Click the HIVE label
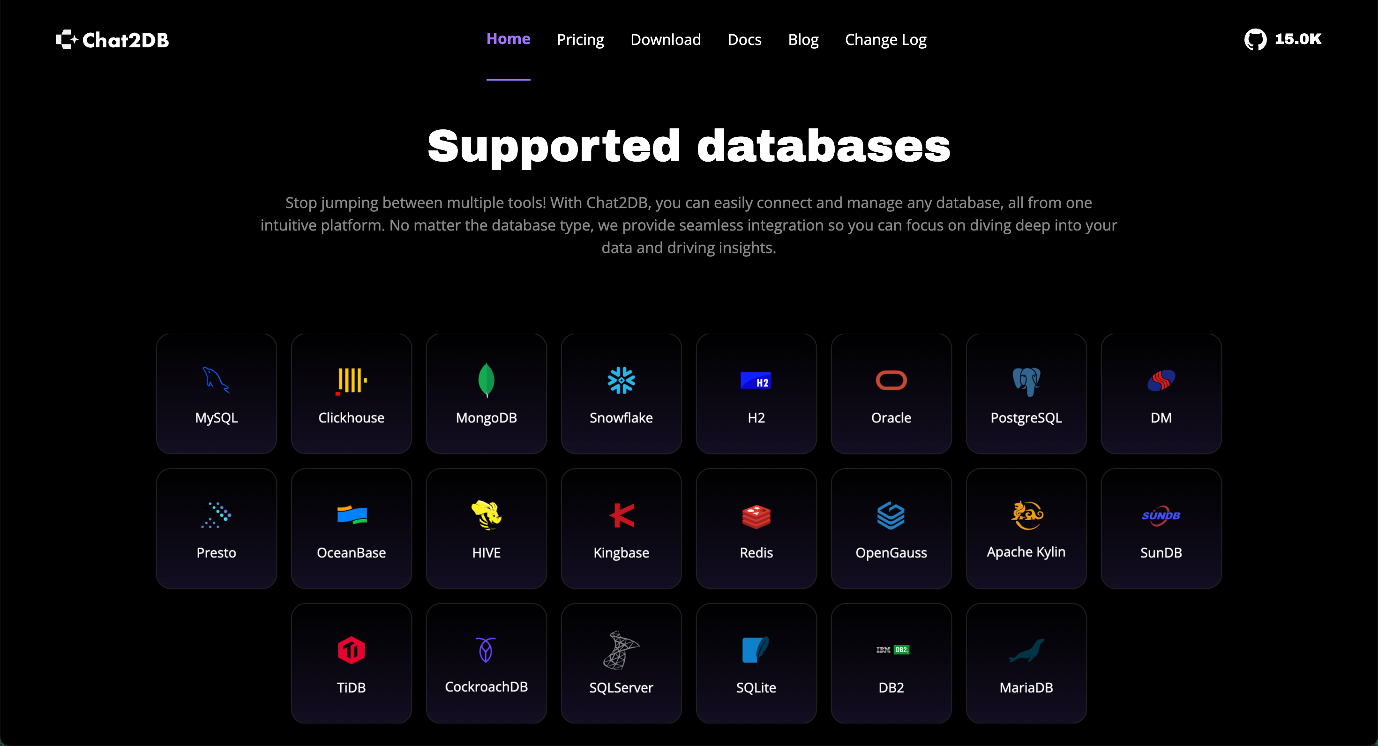 (486, 552)
